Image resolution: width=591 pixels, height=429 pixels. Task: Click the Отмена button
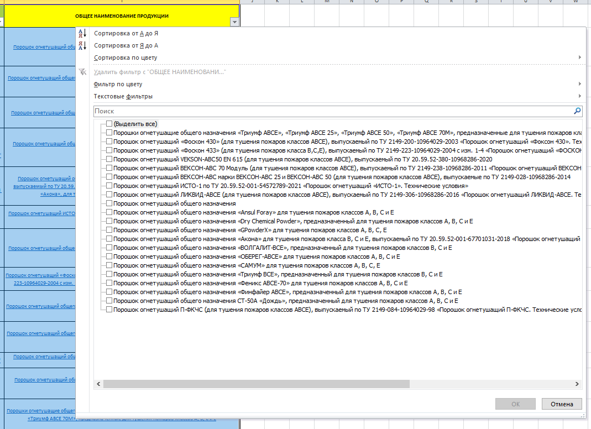(x=562, y=404)
